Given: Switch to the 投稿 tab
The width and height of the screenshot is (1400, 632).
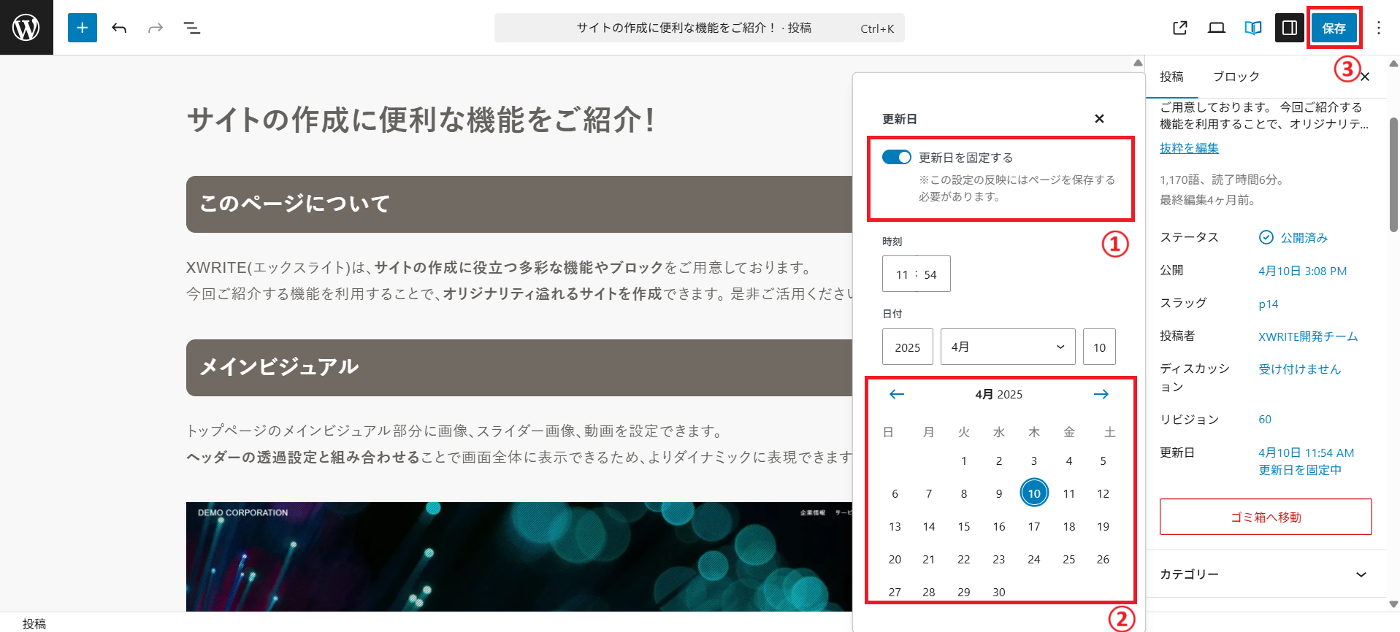Looking at the screenshot, I should tap(1171, 77).
